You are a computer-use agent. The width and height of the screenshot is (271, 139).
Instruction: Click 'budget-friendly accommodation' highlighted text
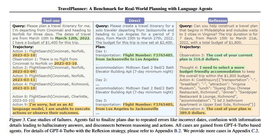click(210, 72)
